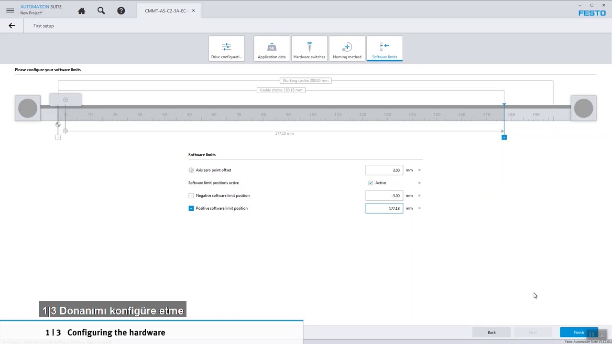Click the status square of Negative limit row
The image size is (612, 344).
tap(419, 195)
